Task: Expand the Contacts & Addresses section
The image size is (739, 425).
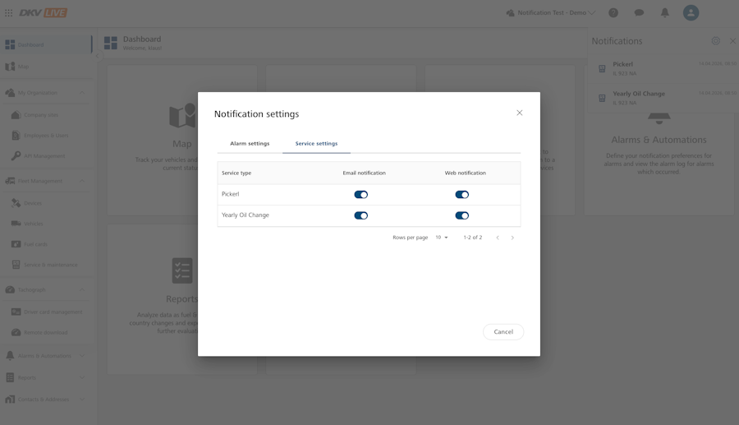Action: click(82, 399)
